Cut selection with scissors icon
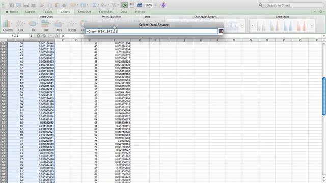326x183 pixels. coord(42,5)
